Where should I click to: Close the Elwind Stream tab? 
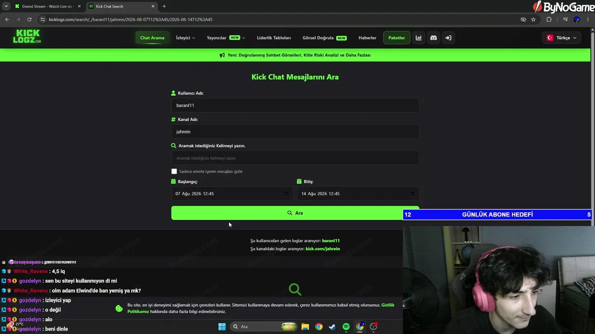[x=79, y=6]
